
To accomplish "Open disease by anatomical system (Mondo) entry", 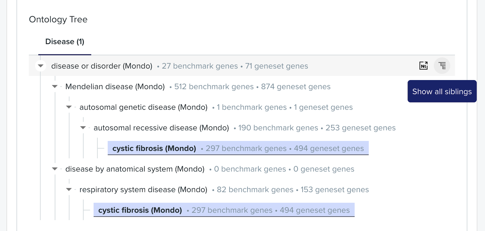I will point(135,169).
